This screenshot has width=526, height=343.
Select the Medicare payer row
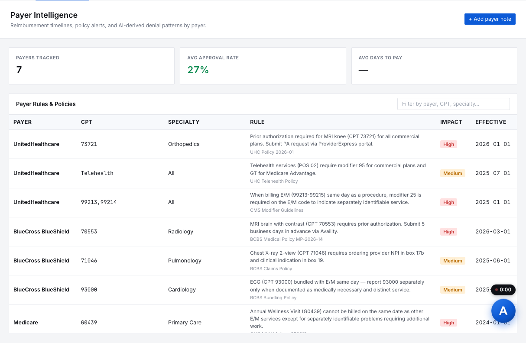coord(263,319)
